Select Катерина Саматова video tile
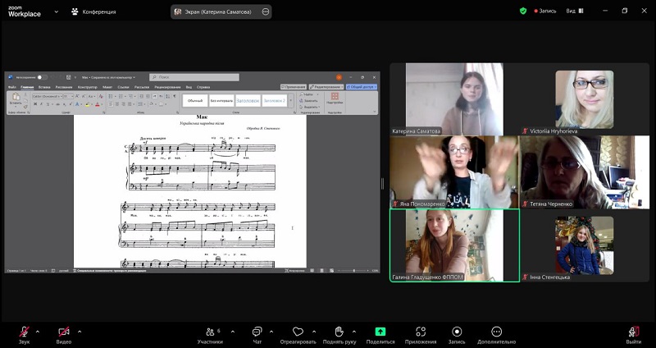 pyautogui.click(x=455, y=99)
